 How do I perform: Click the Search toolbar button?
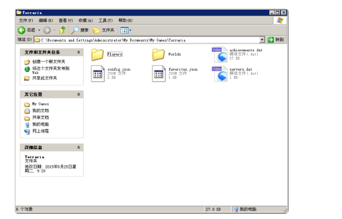80,30
